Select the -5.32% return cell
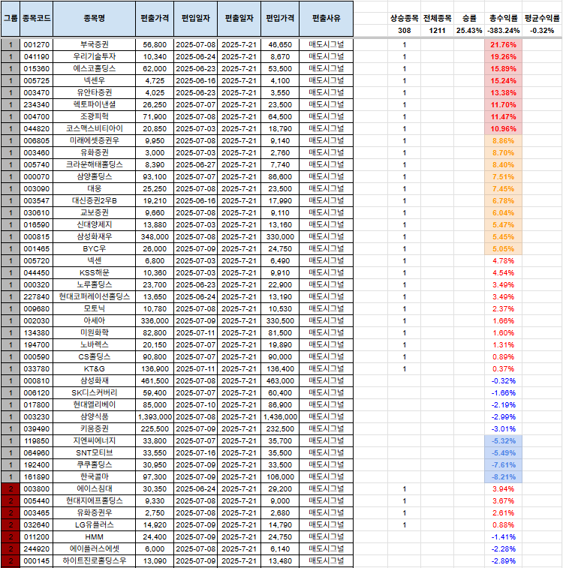The height and width of the screenshot is (568, 563). click(x=503, y=441)
